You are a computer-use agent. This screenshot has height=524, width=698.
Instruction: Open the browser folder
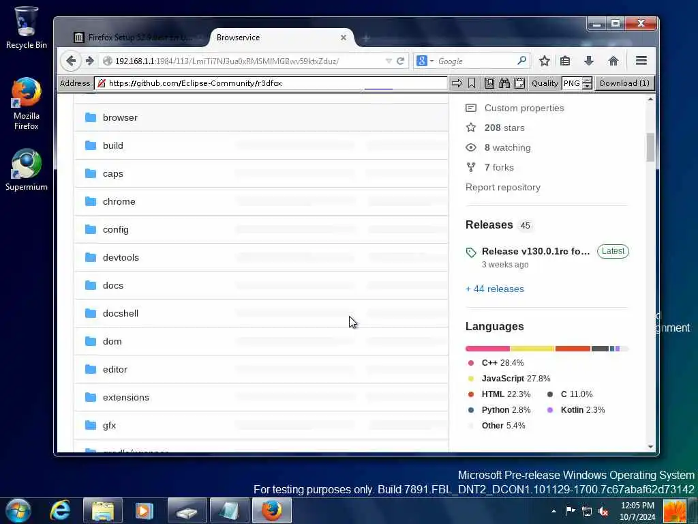(120, 117)
